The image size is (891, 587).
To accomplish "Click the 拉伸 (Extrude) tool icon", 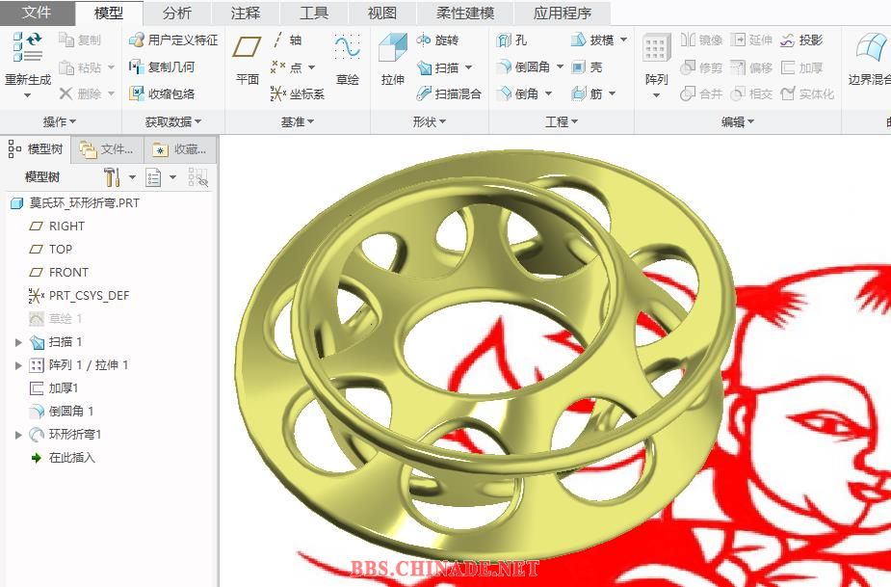I will point(392,50).
